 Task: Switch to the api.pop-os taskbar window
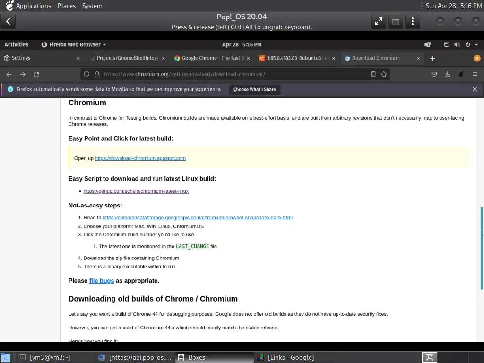pyautogui.click(x=135, y=357)
